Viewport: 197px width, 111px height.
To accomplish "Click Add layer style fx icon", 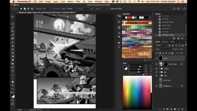I will click(164, 109).
